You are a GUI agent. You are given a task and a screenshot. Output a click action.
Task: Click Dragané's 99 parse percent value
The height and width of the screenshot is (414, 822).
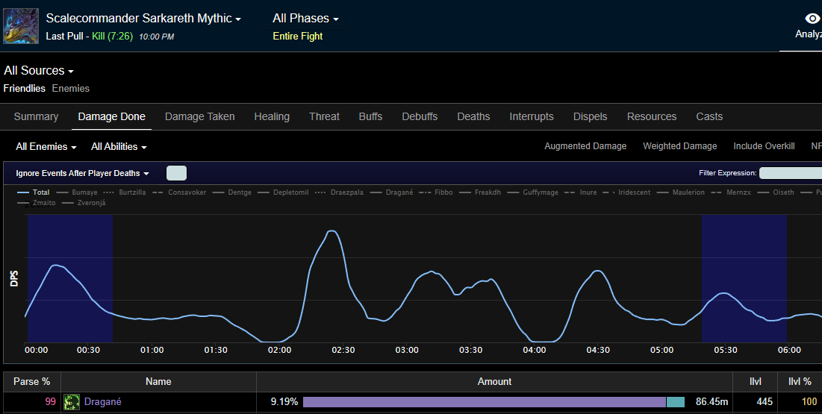coord(50,402)
